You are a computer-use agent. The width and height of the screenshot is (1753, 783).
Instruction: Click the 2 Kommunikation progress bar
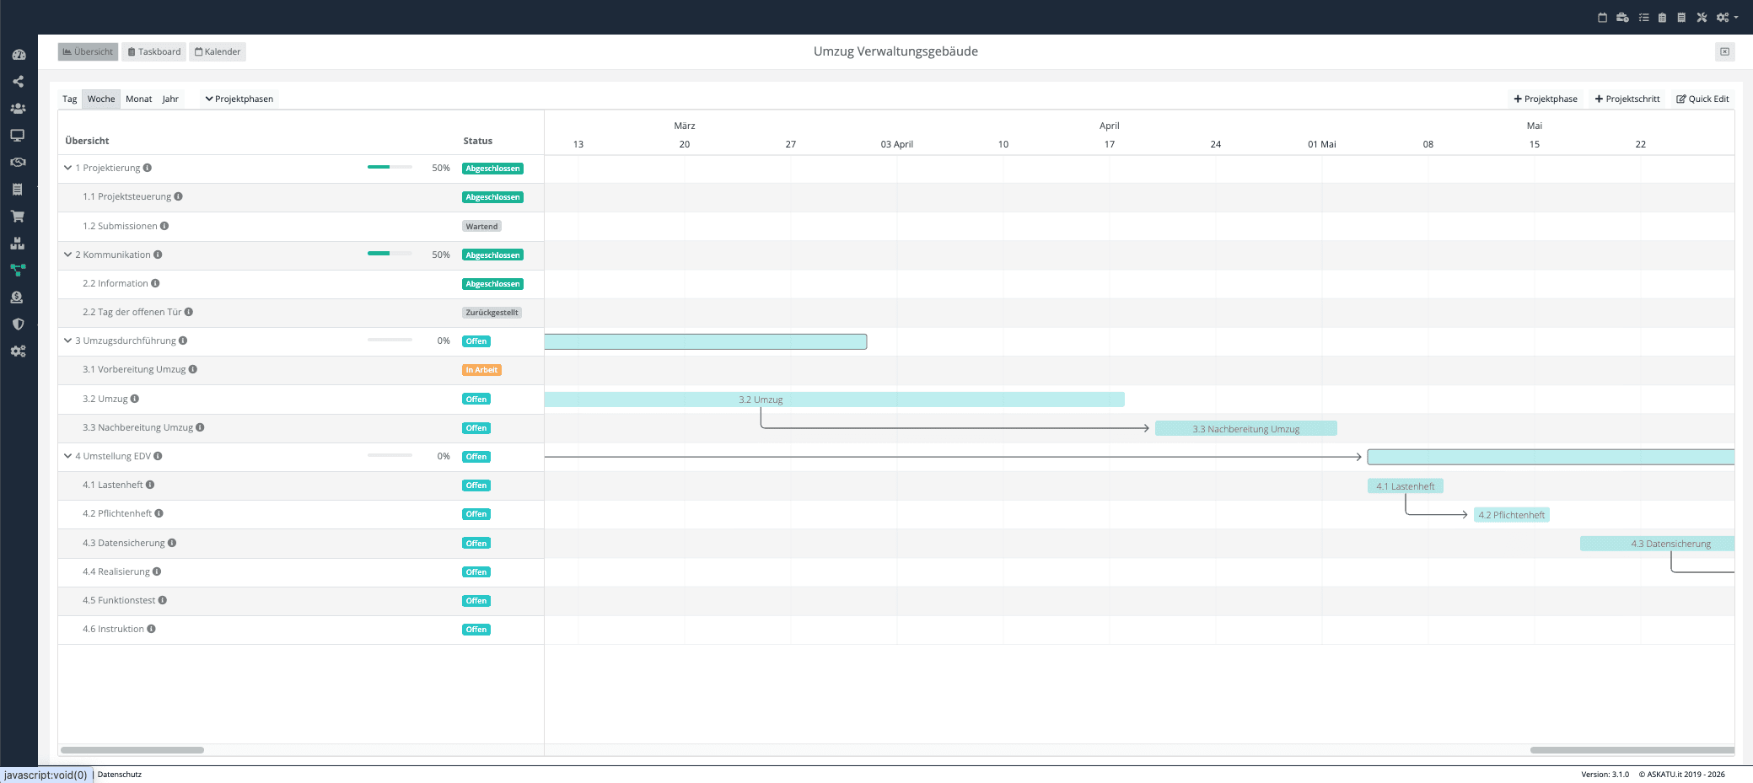tap(390, 254)
